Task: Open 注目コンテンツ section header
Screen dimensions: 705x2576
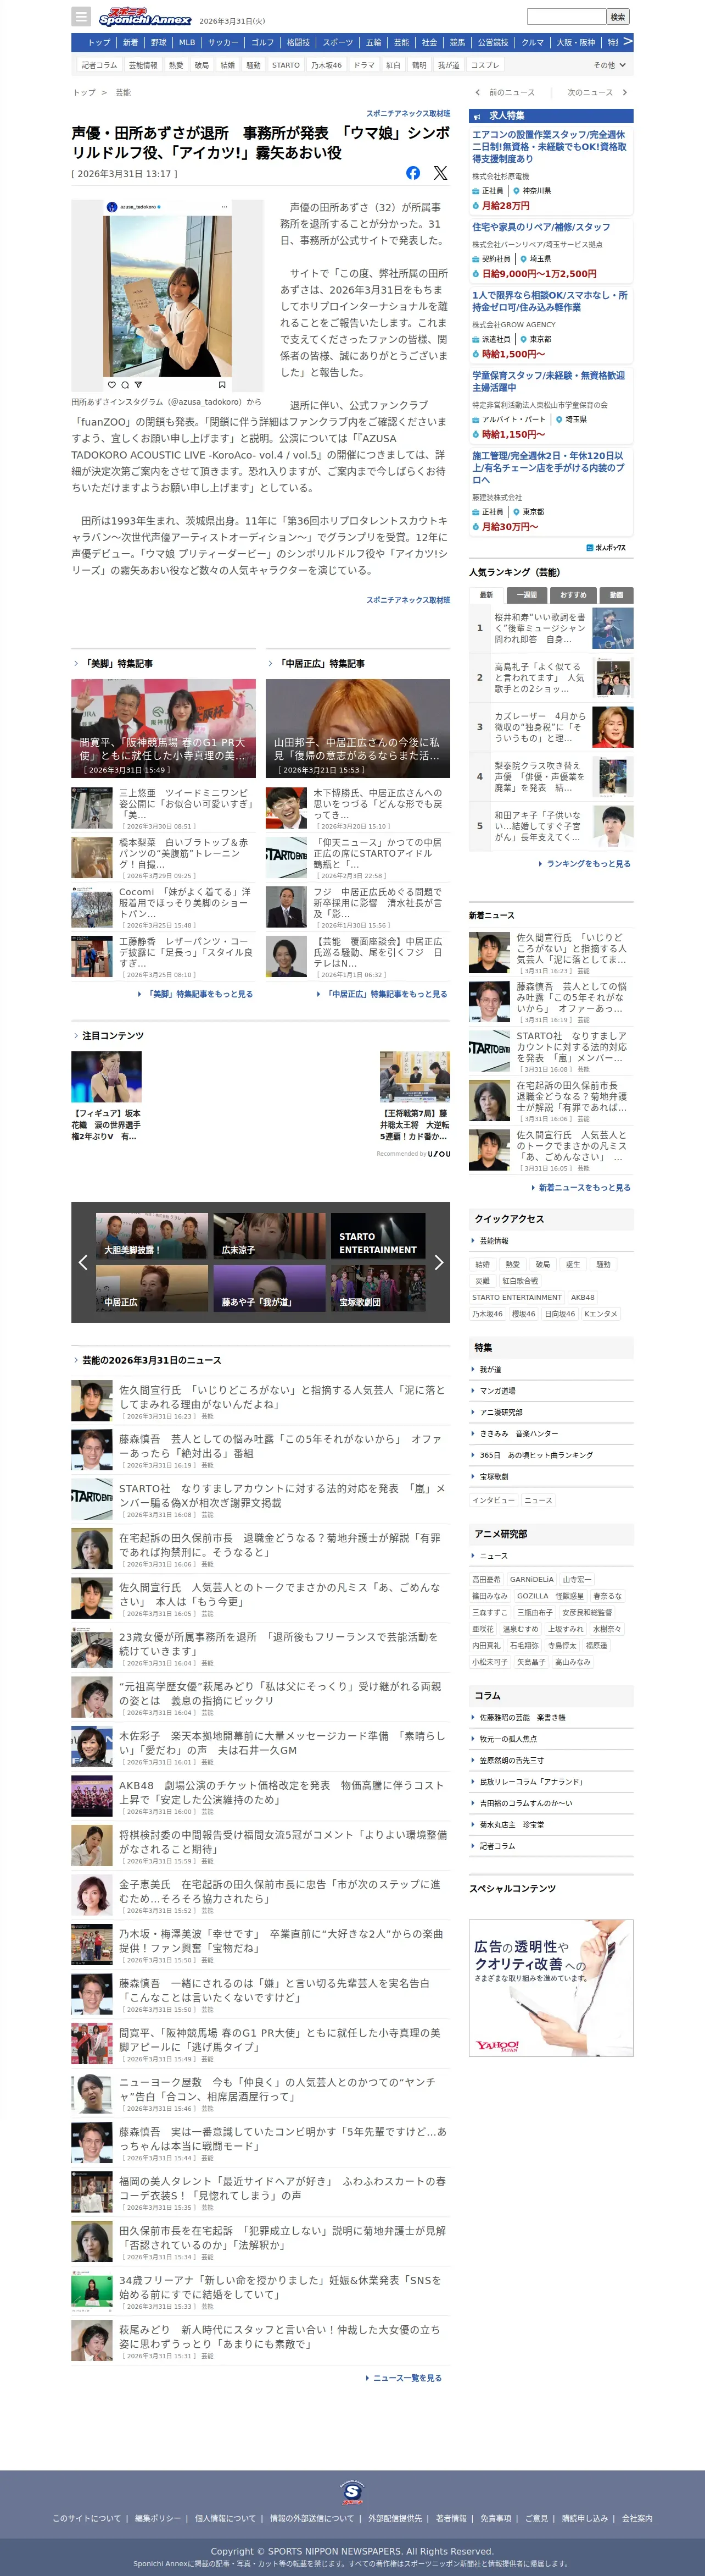Action: point(113,1036)
